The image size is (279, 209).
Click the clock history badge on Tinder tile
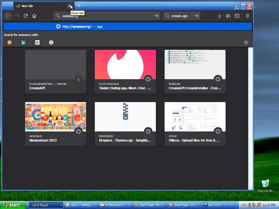click(x=148, y=79)
